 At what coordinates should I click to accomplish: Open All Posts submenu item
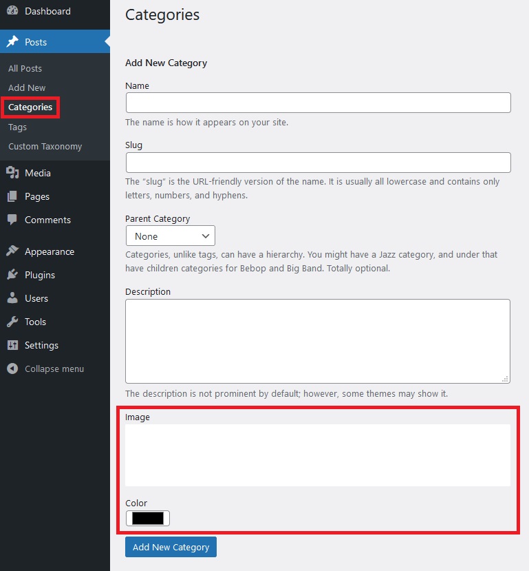pos(25,68)
